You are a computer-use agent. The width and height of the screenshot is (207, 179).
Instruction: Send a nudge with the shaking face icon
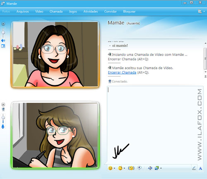pos(131,168)
